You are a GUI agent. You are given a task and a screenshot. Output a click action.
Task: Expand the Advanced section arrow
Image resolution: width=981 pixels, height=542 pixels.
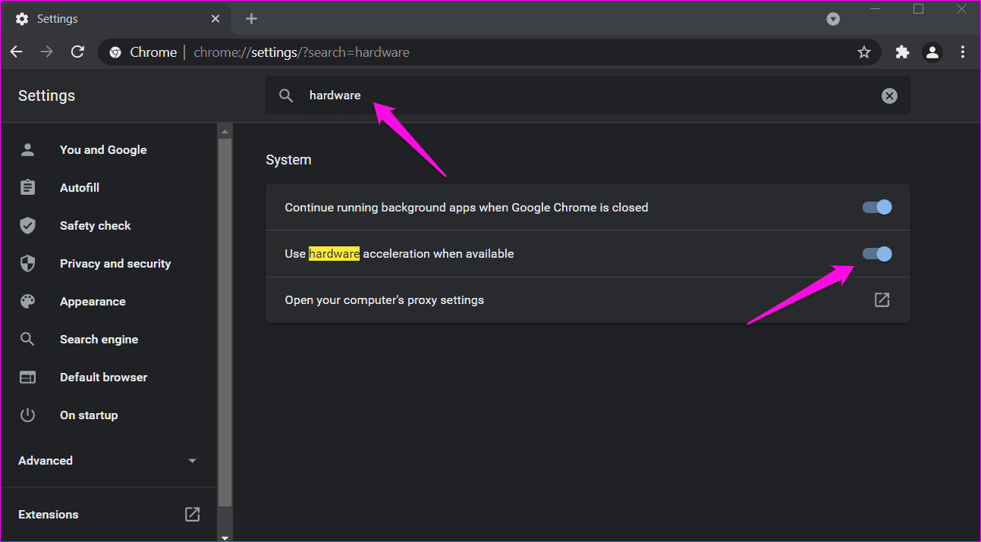192,461
